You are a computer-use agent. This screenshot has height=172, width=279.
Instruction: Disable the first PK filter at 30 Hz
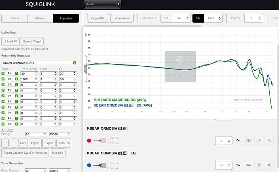click(3, 73)
